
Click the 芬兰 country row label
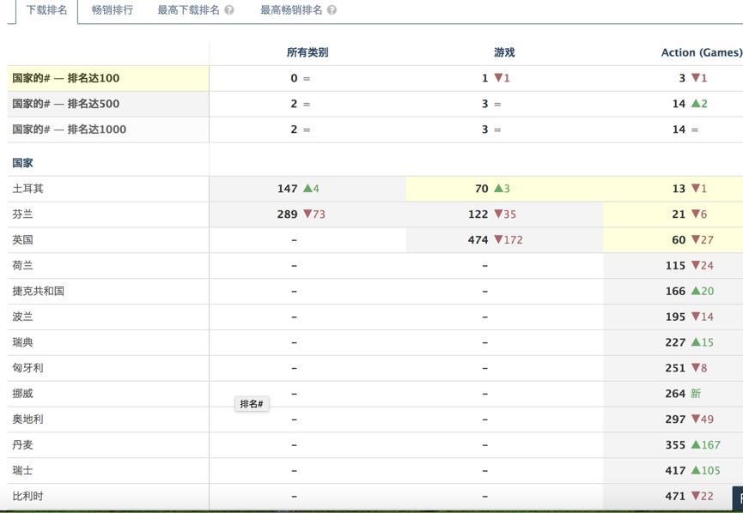(22, 214)
